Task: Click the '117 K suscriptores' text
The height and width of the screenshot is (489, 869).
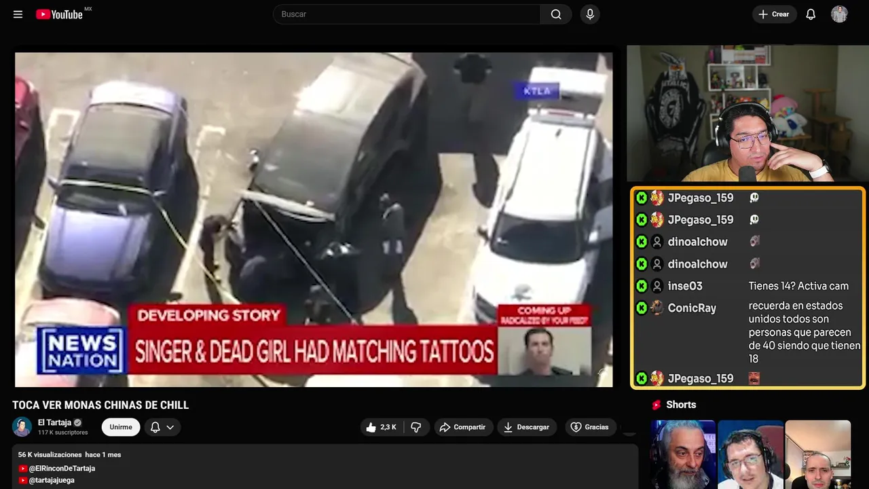Action: [x=63, y=433]
